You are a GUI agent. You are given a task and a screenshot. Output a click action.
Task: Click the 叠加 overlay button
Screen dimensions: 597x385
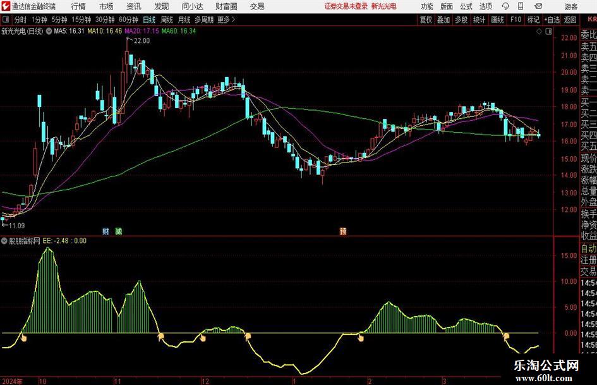point(443,20)
